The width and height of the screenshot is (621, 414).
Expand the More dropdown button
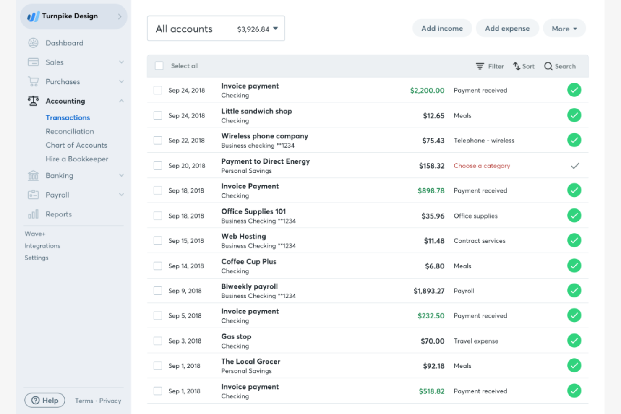point(564,29)
